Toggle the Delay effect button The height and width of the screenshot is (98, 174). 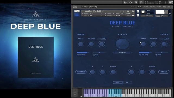click(164, 72)
